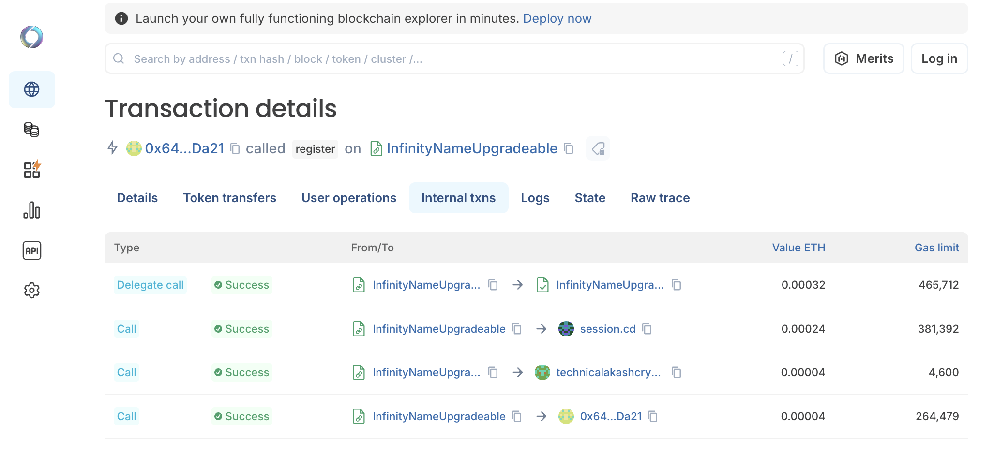Copy the 0x64...Da21 address in header
The image size is (994, 468).
pos(235,148)
